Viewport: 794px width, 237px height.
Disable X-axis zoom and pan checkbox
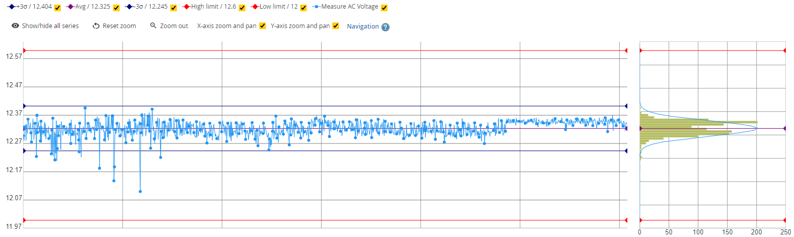point(263,26)
